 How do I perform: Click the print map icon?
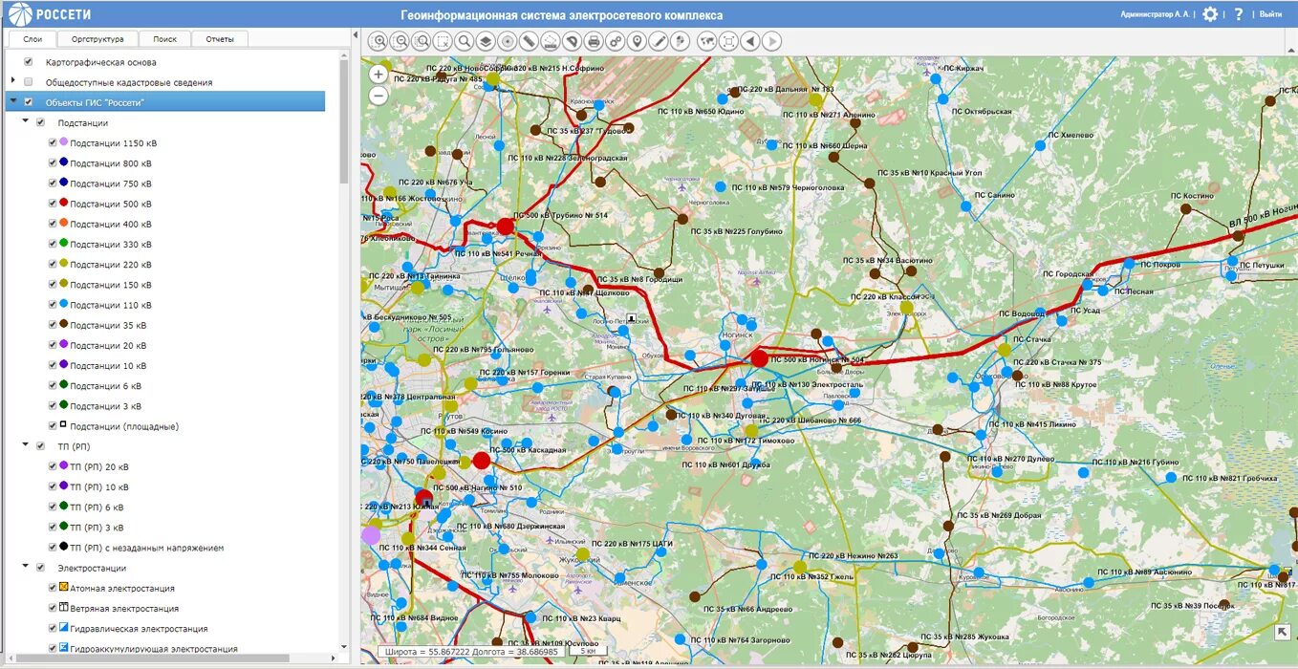(594, 41)
